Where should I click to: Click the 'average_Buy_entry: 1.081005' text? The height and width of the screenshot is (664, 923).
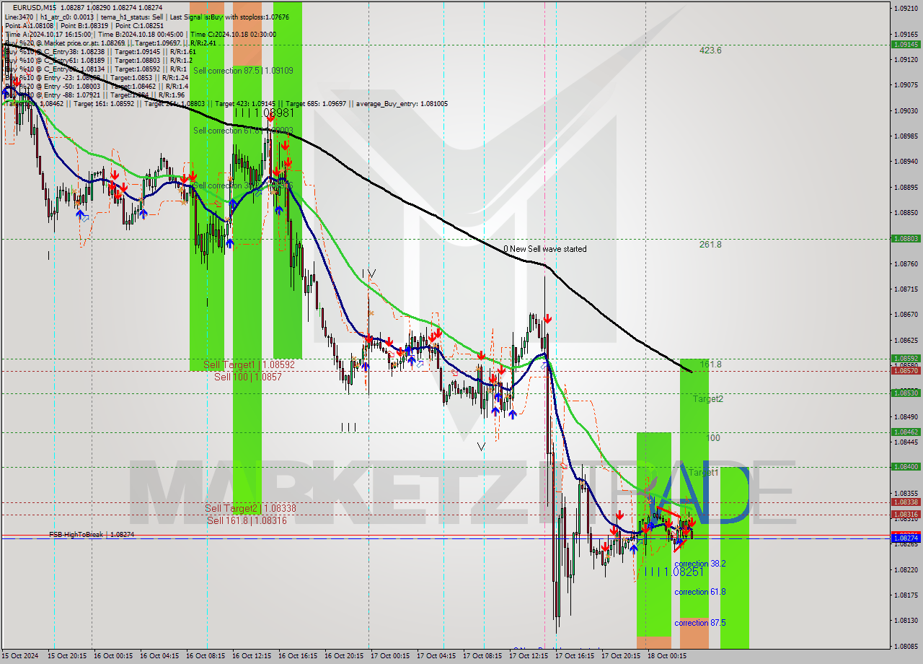point(401,104)
